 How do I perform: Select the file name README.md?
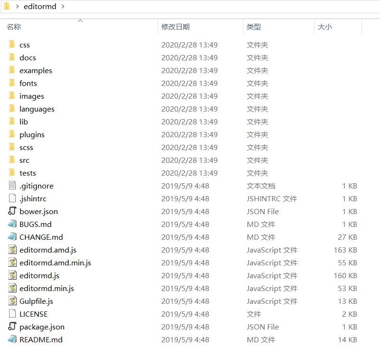pyautogui.click(x=41, y=339)
